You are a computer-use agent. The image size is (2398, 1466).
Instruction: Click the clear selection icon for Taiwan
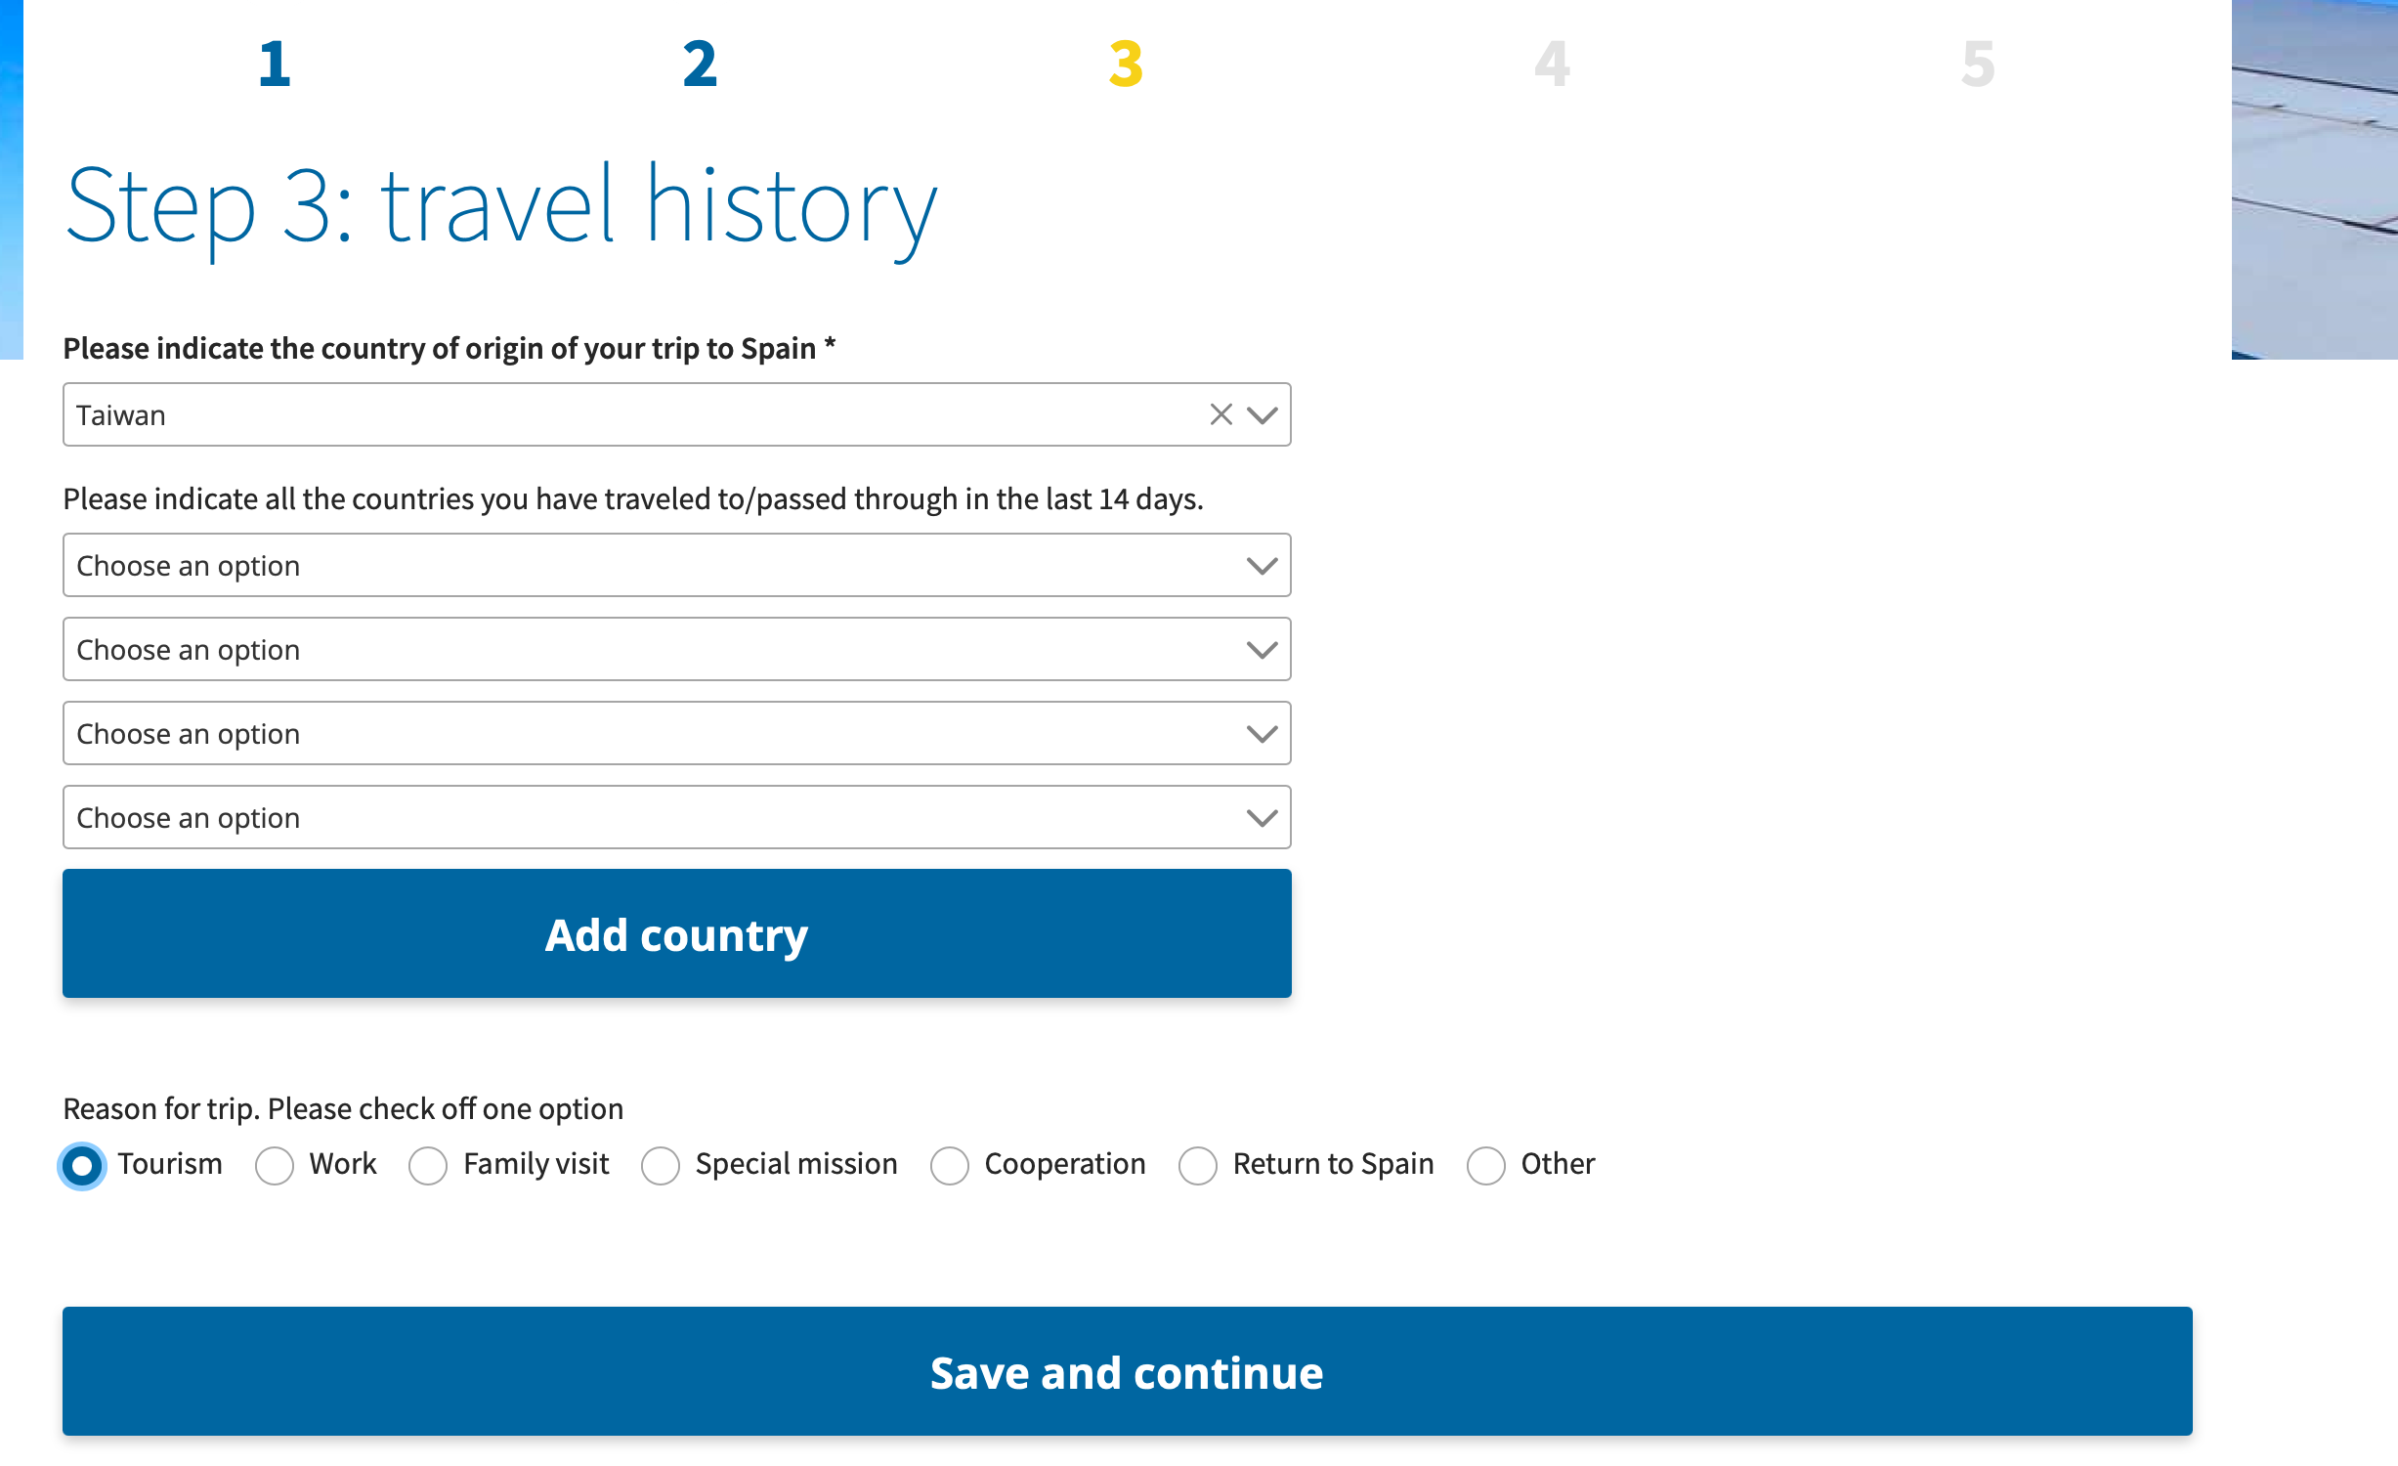point(1221,411)
